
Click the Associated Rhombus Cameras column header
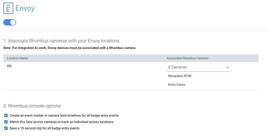188,58
